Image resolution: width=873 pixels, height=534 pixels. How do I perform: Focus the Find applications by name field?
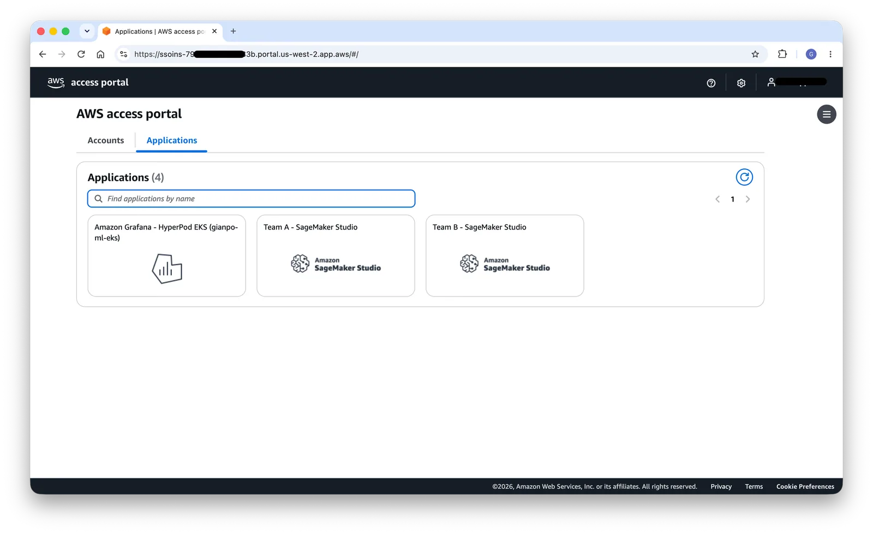click(x=251, y=198)
